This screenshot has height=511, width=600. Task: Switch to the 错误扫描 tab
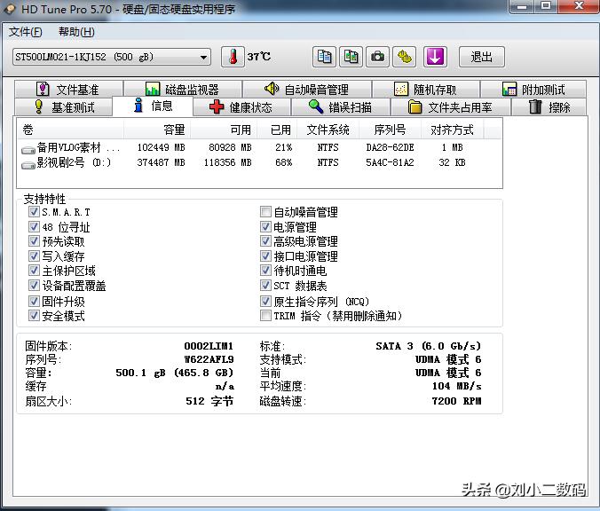(x=341, y=107)
